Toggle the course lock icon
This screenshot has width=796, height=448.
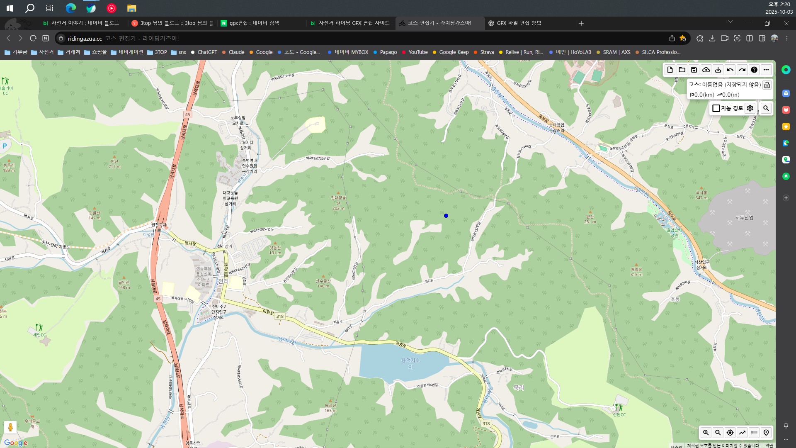(x=767, y=85)
